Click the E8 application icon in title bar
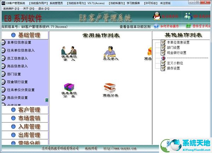 (x=4, y=3)
